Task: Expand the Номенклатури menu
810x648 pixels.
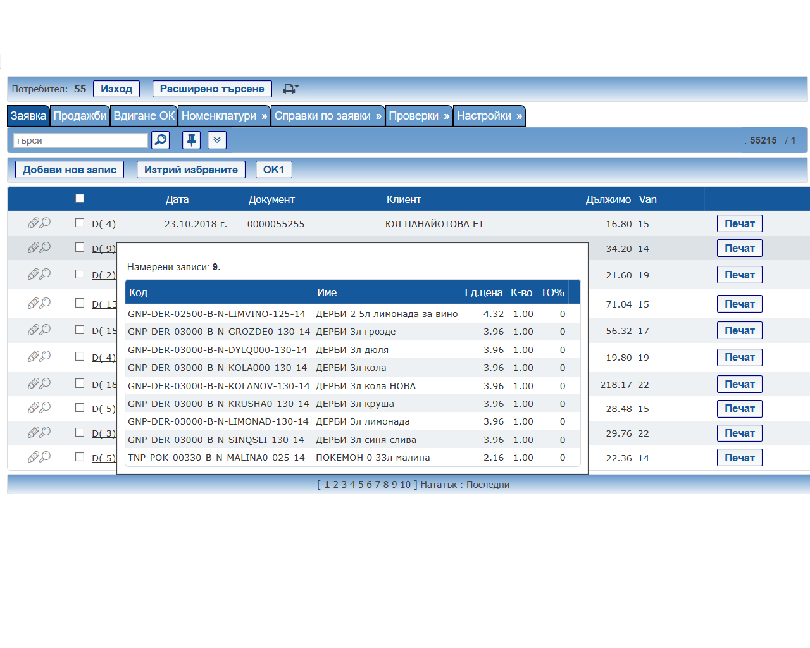Action: [224, 116]
